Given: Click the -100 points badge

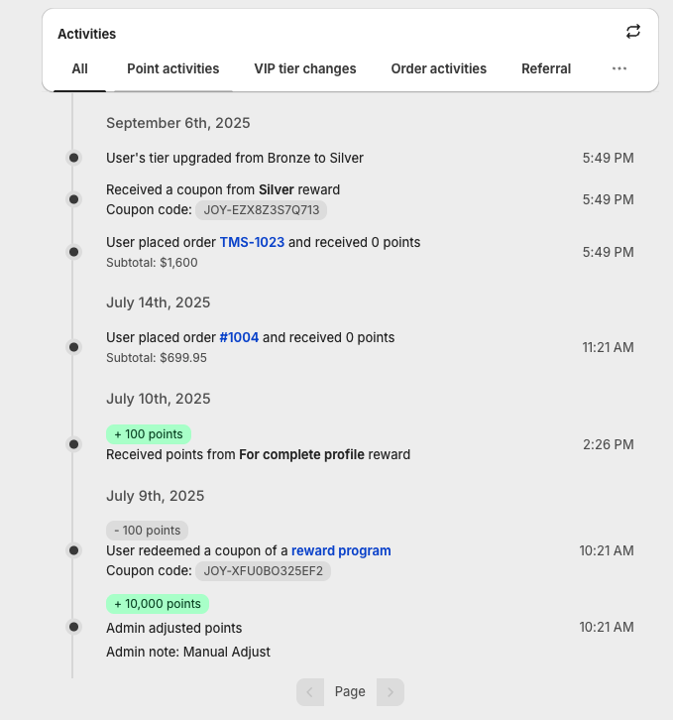Looking at the screenshot, I should pyautogui.click(x=148, y=531).
